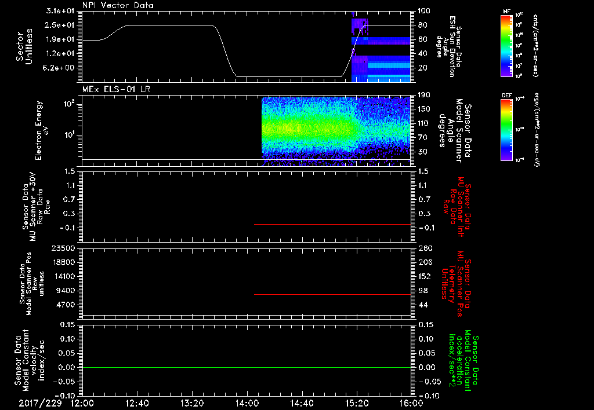Click the ELS electron energy spectrogram
This screenshot has height=410, width=594.
point(336,130)
